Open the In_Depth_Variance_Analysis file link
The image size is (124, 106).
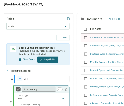pos(107,95)
